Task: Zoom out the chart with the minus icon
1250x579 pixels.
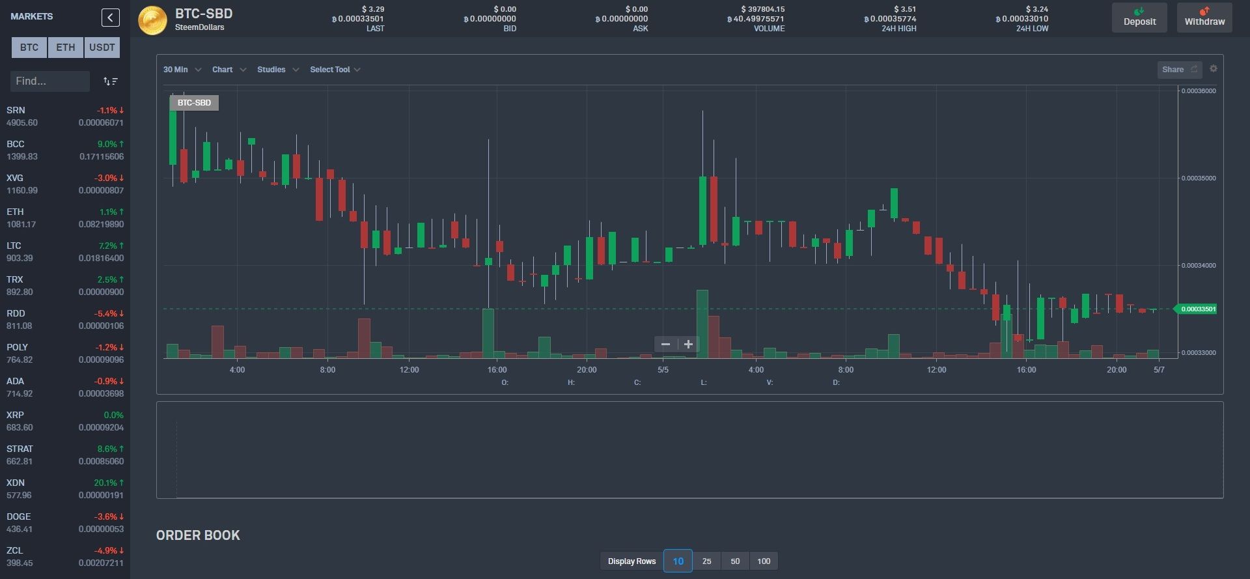Action: (x=665, y=344)
